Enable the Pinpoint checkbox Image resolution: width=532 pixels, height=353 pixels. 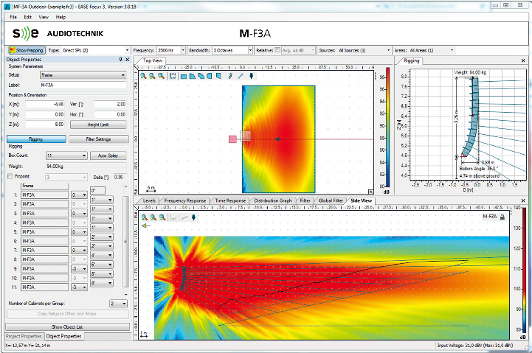10,177
